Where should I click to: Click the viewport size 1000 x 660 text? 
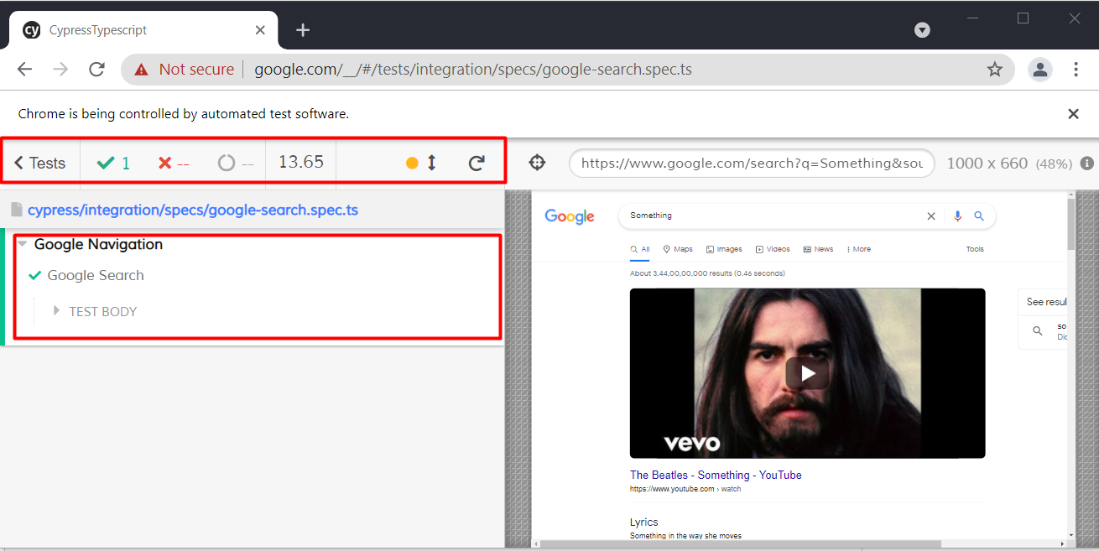987,163
